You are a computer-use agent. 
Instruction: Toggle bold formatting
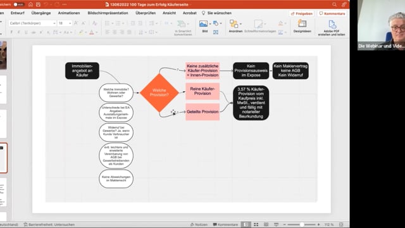[11, 32]
